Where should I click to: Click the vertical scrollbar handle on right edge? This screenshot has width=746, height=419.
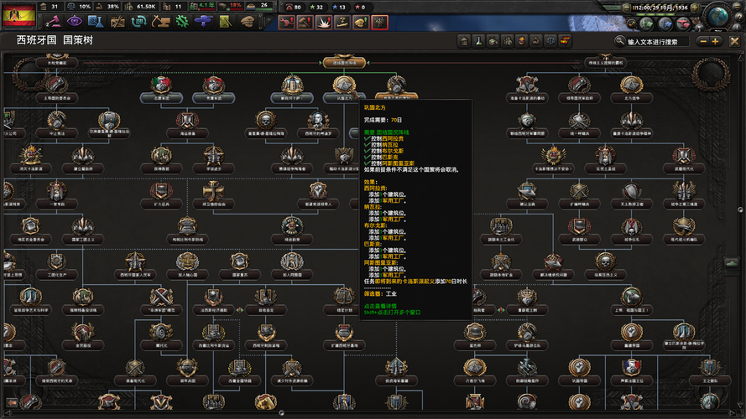(740, 209)
